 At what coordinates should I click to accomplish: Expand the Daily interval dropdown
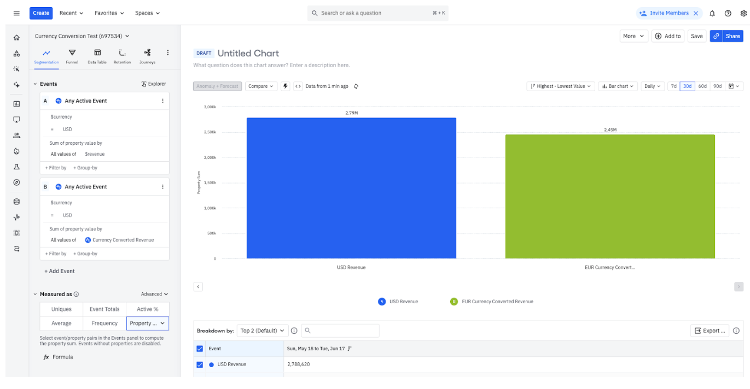tap(653, 86)
